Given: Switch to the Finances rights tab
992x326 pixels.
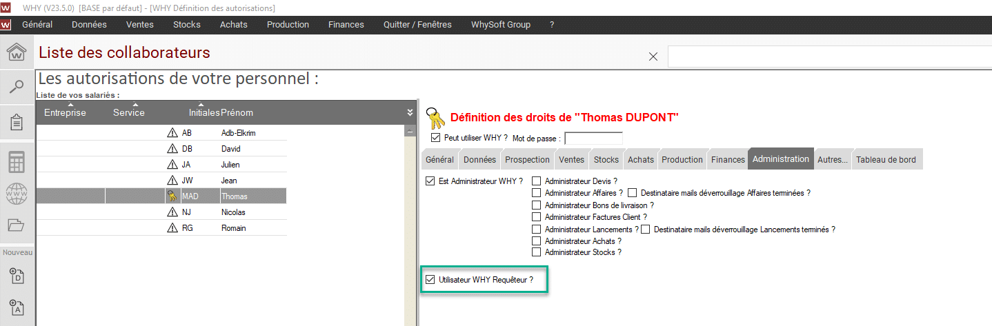Looking at the screenshot, I should pos(728,159).
